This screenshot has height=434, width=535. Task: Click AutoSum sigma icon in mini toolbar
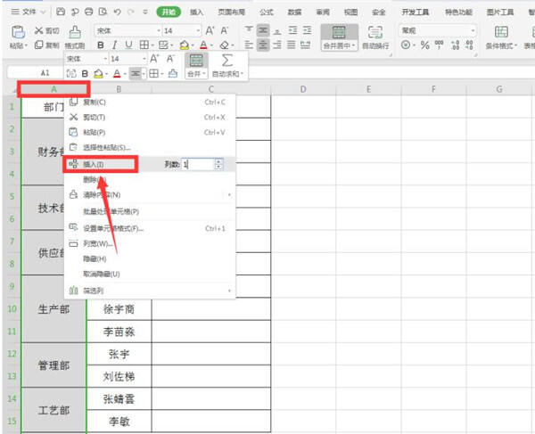[x=226, y=61]
